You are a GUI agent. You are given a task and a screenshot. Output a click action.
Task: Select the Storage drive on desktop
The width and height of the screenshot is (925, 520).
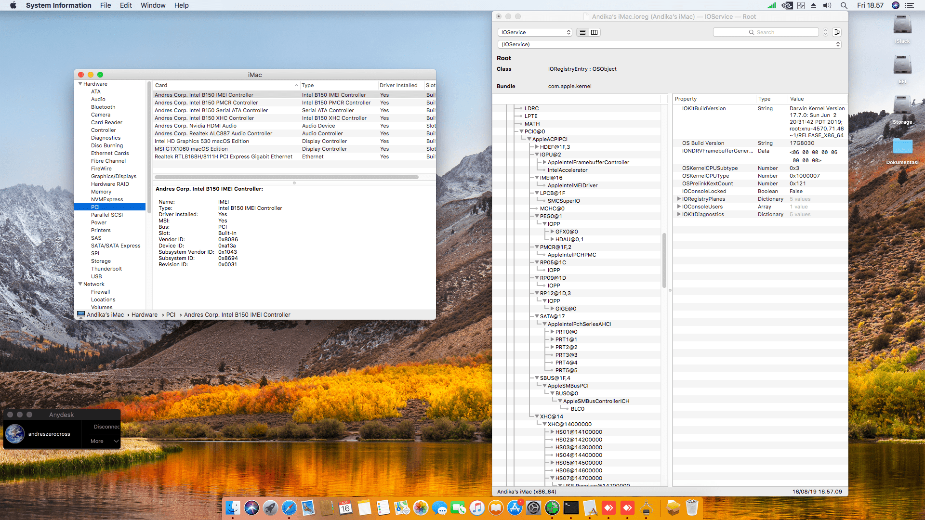pos(902,110)
